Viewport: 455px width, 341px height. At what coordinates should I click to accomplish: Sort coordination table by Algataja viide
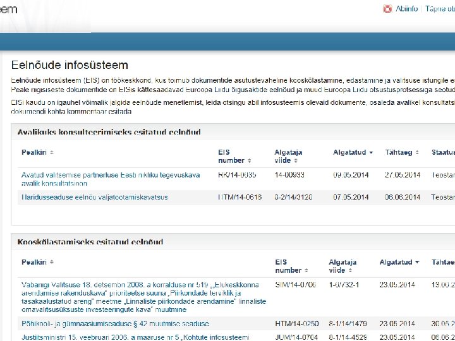pyautogui.click(x=343, y=266)
